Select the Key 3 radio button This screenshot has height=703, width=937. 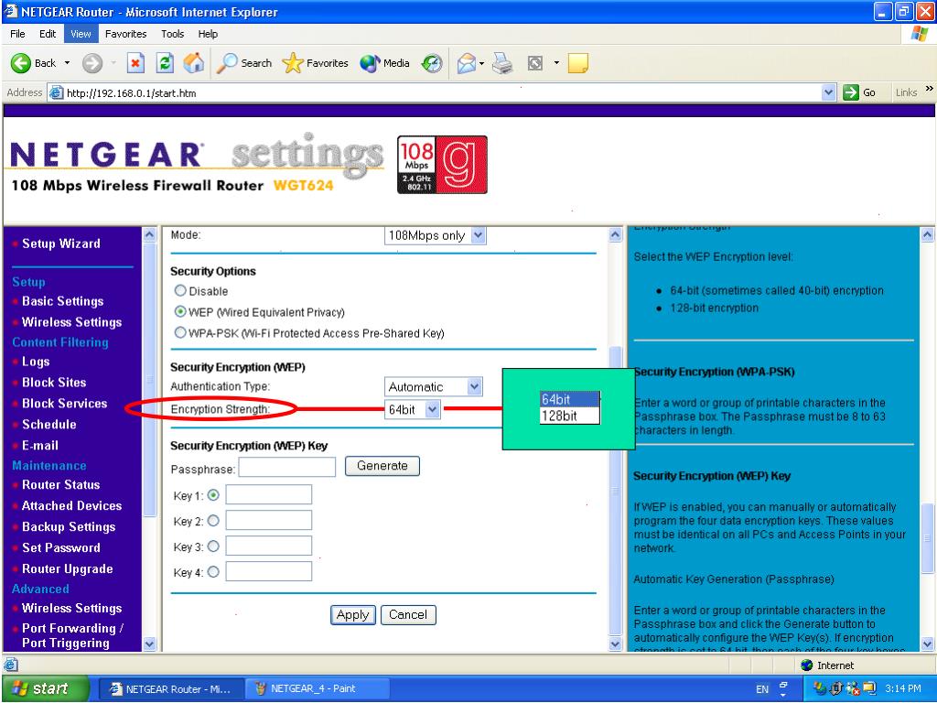pos(213,546)
